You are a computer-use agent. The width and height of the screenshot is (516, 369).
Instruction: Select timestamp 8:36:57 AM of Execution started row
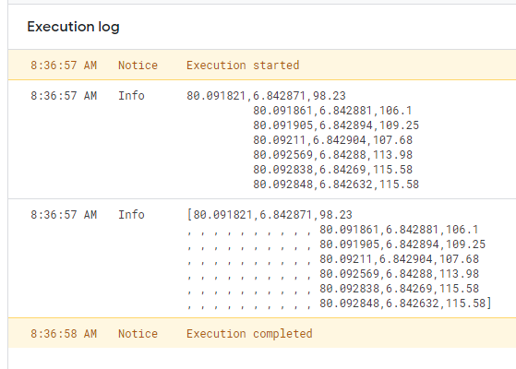pyautogui.click(x=64, y=65)
